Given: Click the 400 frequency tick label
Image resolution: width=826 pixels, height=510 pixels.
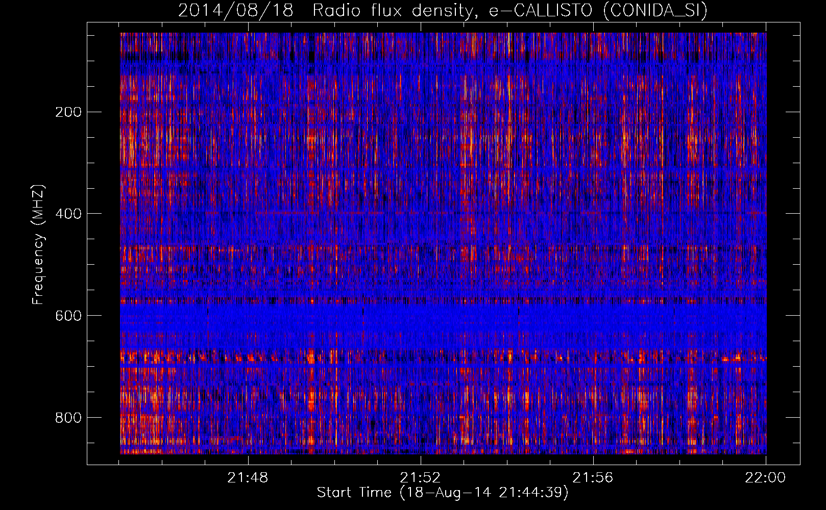Looking at the screenshot, I should click(x=68, y=214).
